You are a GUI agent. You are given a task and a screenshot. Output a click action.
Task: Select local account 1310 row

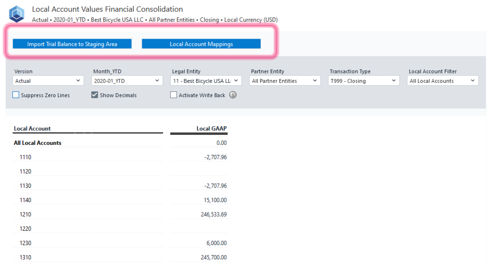(x=25, y=257)
